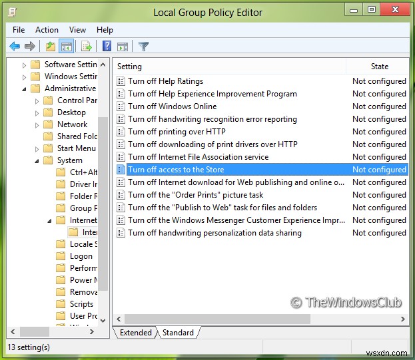Select the Shared Folders tree item

[77, 136]
